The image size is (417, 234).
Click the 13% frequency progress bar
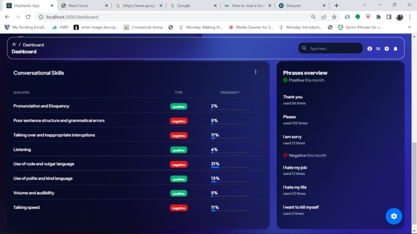pyautogui.click(x=230, y=182)
